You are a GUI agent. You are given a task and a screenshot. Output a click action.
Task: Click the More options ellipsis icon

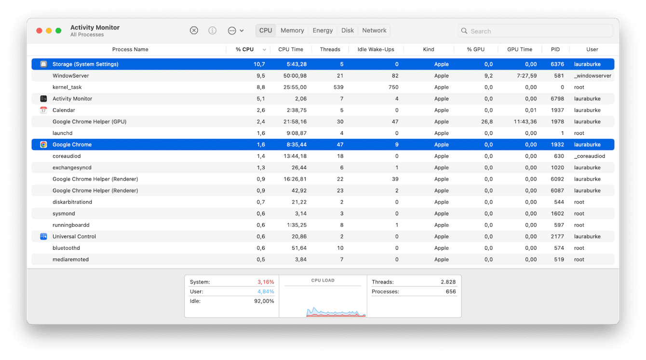click(232, 30)
